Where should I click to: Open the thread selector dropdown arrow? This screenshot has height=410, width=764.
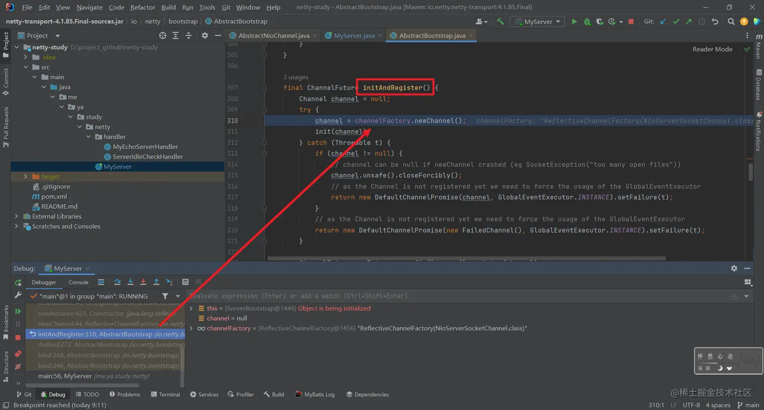click(x=178, y=296)
